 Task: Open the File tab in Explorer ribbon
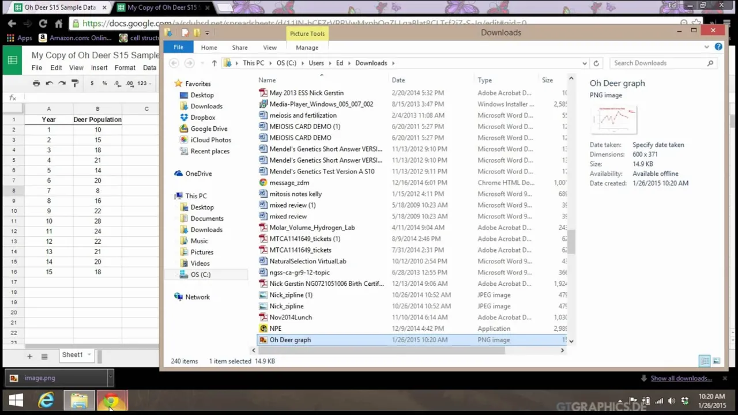pyautogui.click(x=179, y=47)
